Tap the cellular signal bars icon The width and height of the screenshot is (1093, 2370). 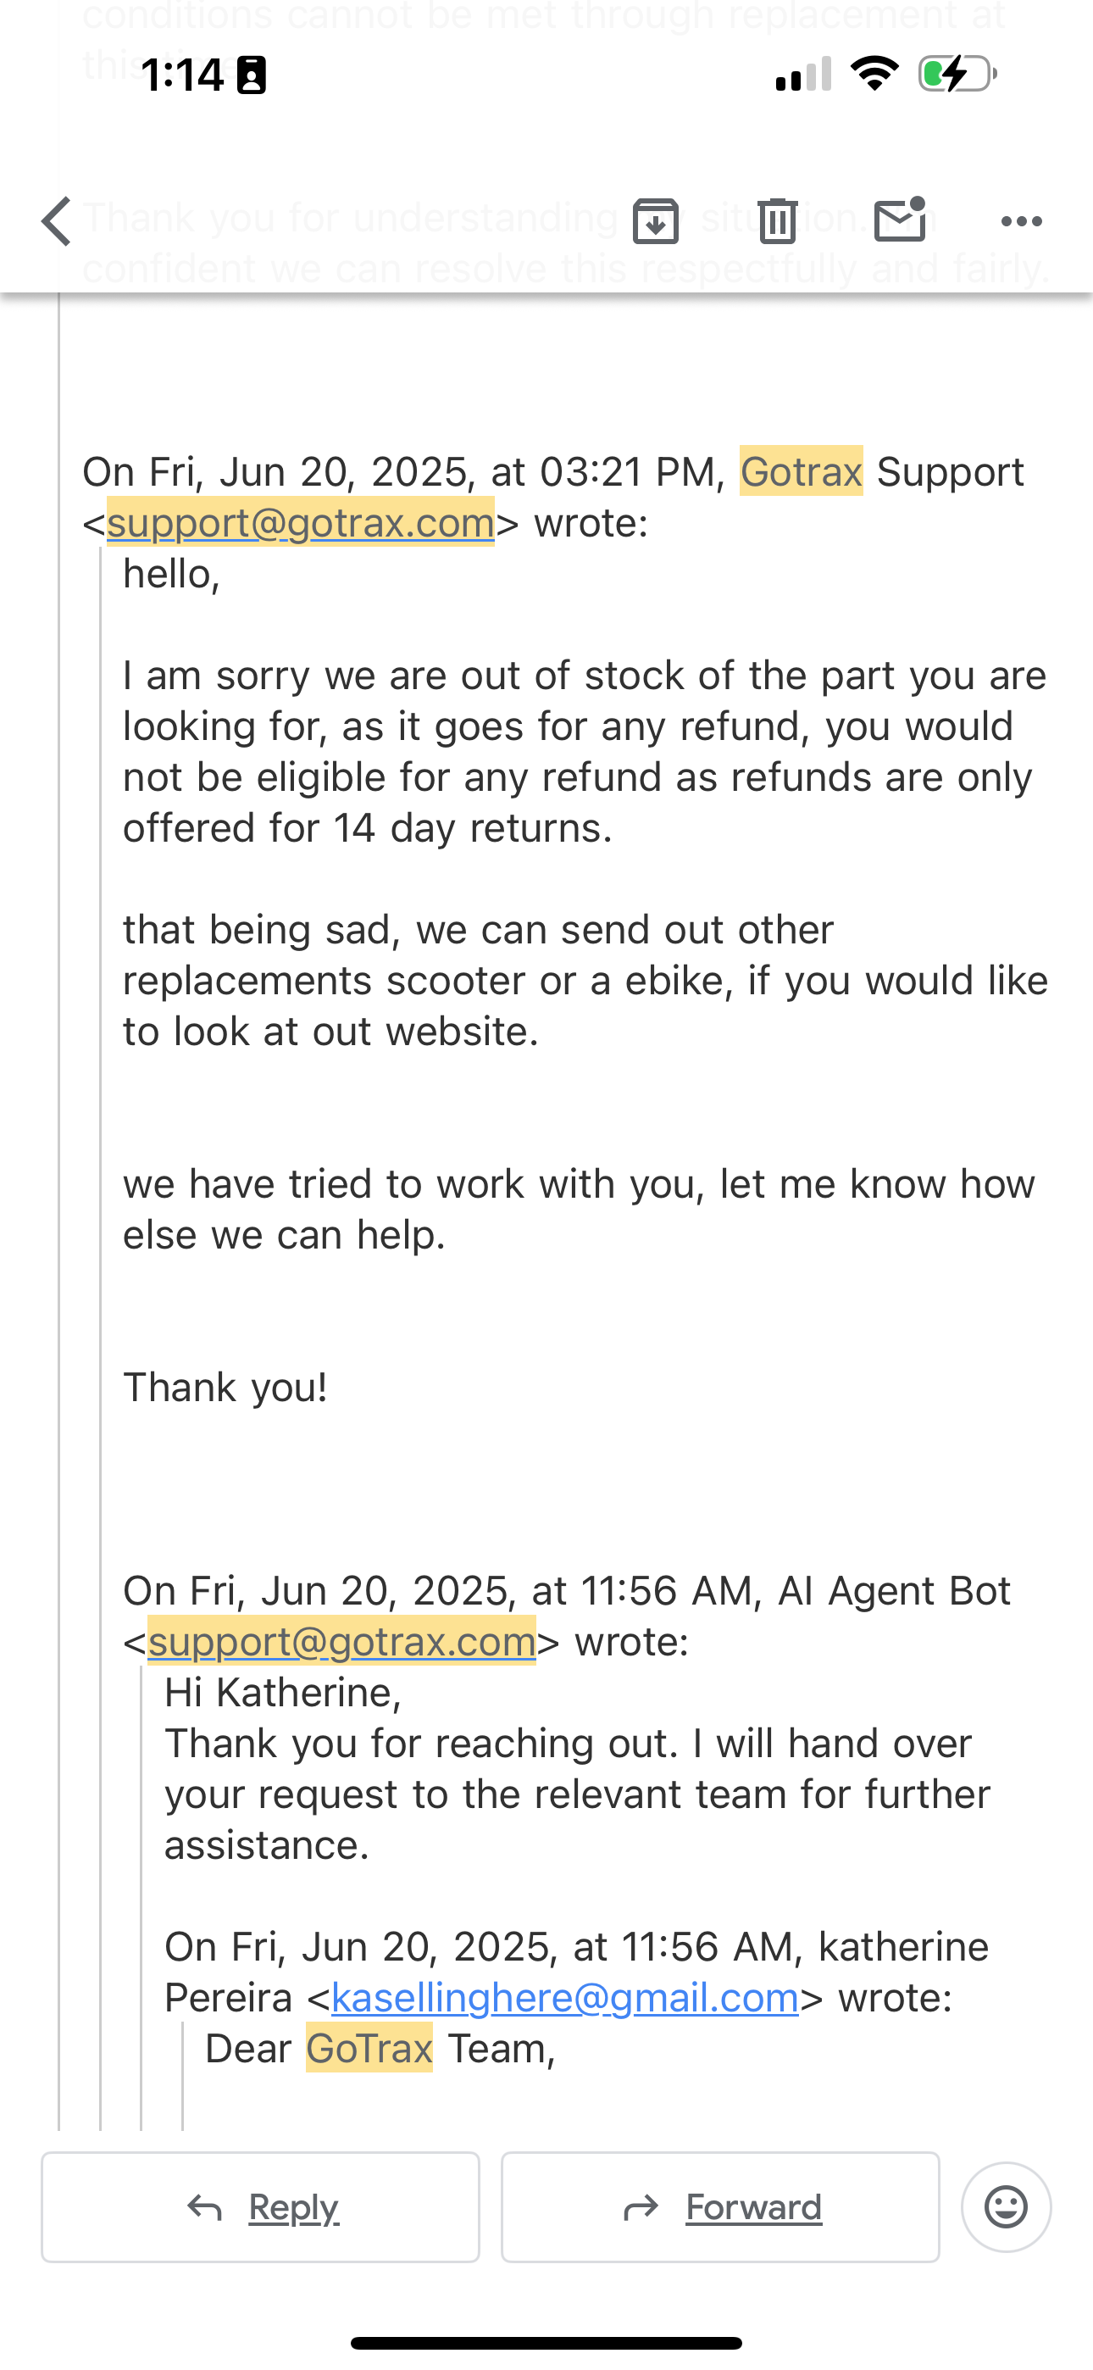803,74
